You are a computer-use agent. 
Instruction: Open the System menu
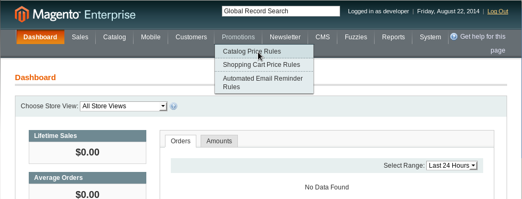click(x=430, y=37)
